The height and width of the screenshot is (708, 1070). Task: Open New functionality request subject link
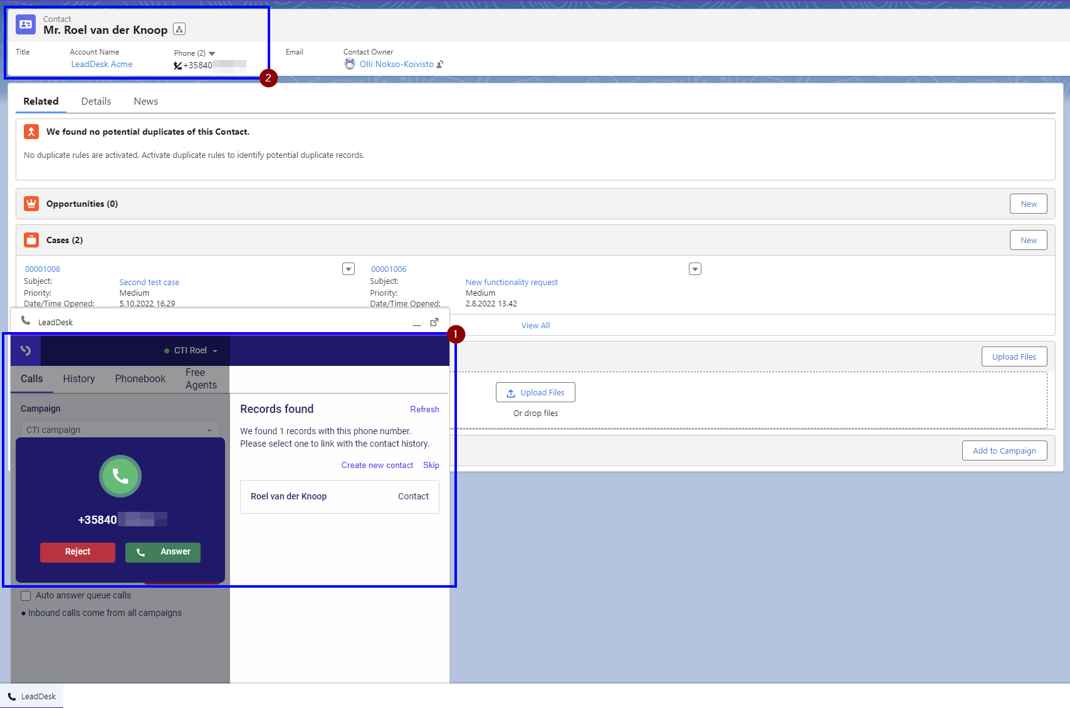[511, 283]
